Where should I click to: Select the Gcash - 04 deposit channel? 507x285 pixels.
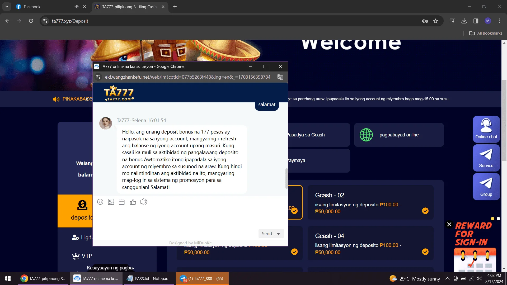[370, 243]
